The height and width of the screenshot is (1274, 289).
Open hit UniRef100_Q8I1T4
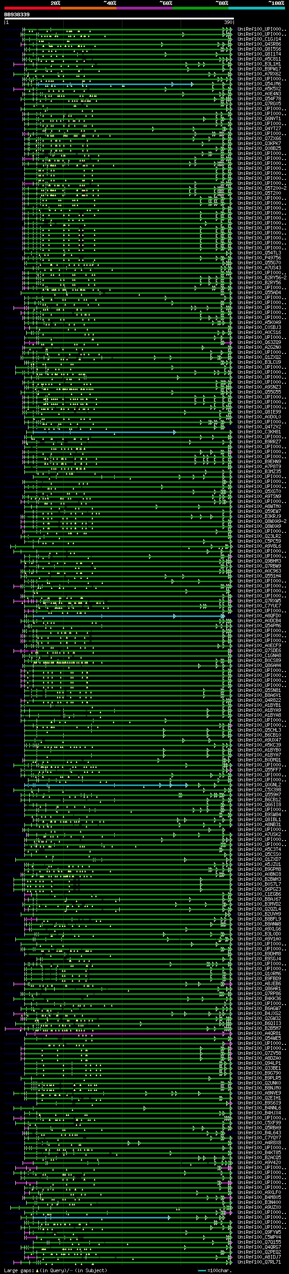click(259, 54)
